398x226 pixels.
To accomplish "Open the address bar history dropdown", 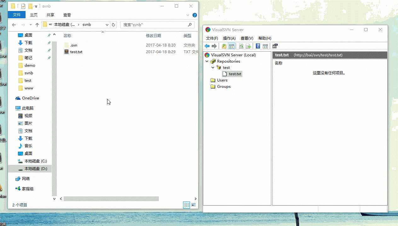I will [x=107, y=25].
